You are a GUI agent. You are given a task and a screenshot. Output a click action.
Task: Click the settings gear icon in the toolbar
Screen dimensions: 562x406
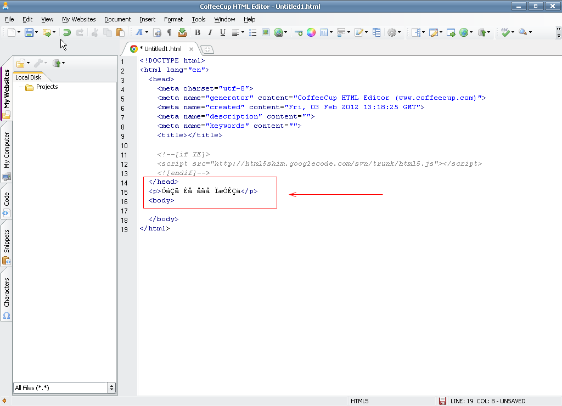(392, 32)
